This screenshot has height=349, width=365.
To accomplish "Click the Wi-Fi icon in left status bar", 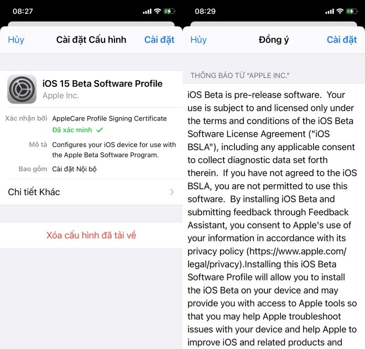I will (x=158, y=11).
